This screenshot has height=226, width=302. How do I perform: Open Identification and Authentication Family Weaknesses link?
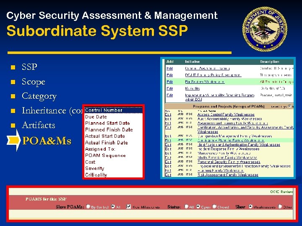pos(239,144)
